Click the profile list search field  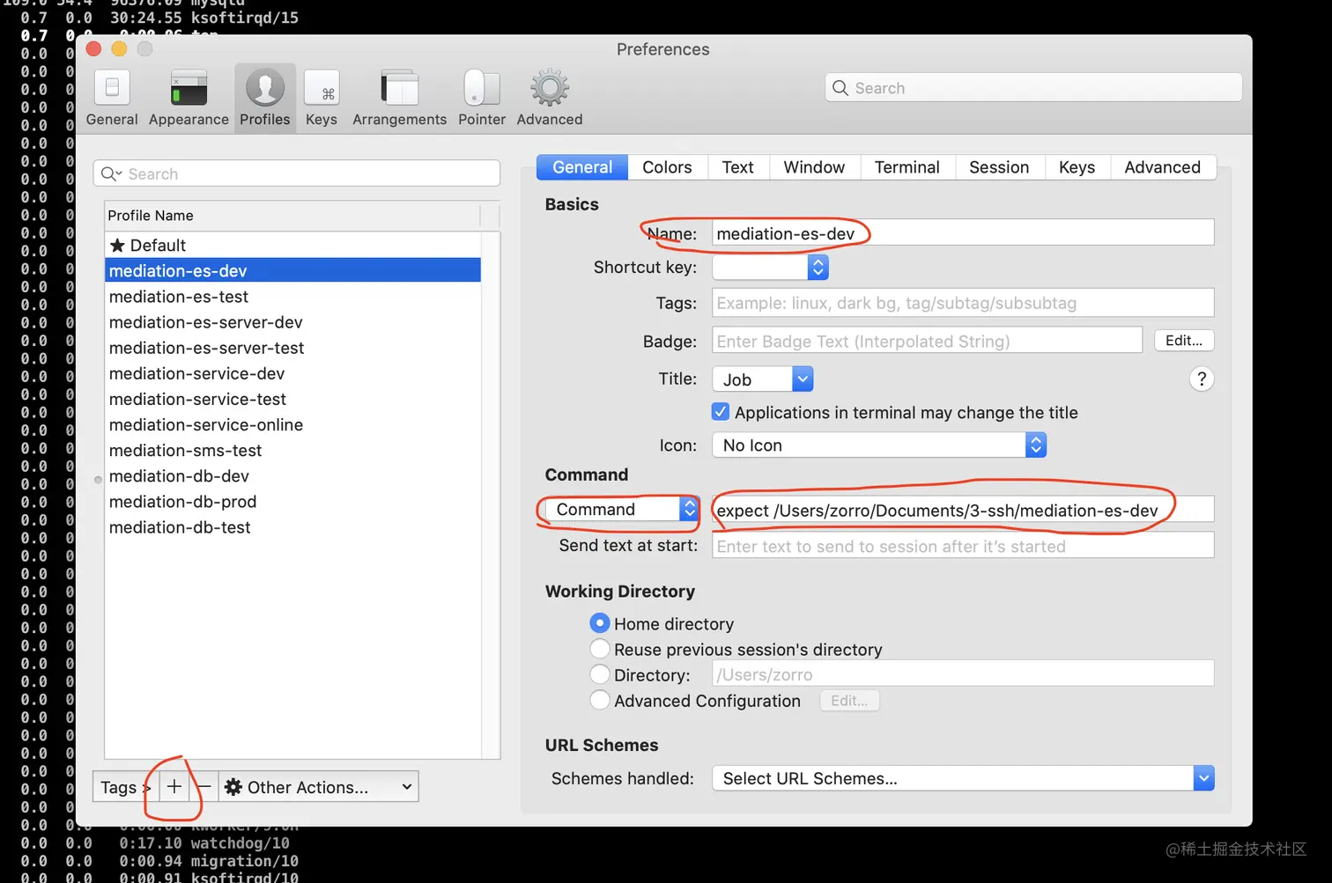click(x=297, y=173)
